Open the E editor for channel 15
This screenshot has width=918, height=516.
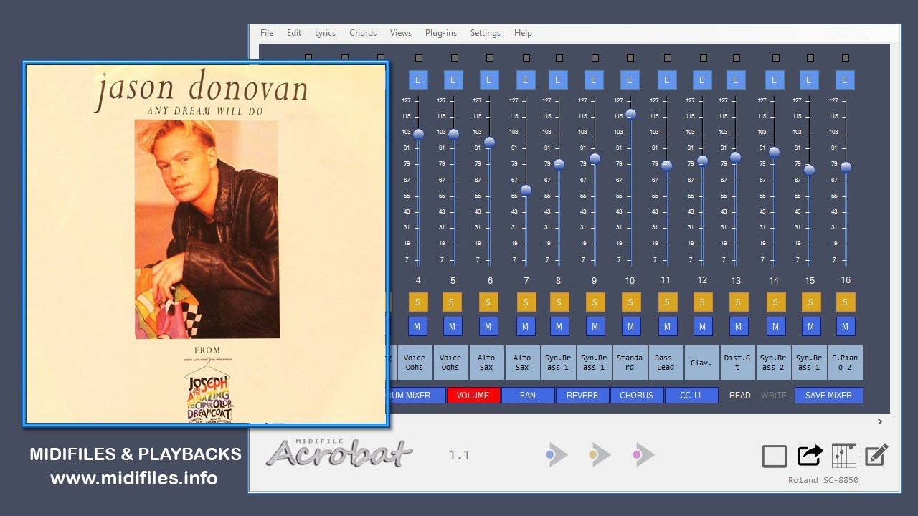click(809, 80)
